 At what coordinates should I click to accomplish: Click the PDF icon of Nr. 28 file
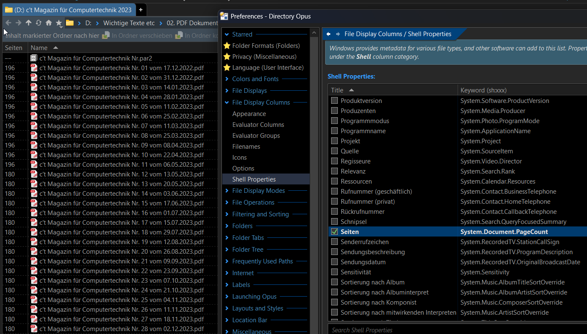coord(34,329)
